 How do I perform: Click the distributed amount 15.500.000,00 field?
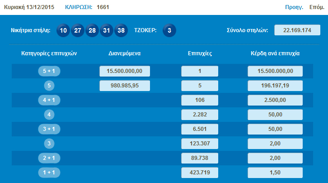click(x=124, y=71)
